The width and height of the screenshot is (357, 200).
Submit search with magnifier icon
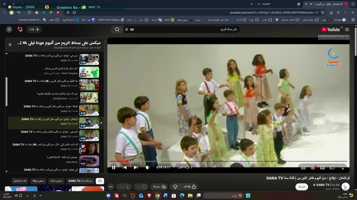(x=117, y=29)
